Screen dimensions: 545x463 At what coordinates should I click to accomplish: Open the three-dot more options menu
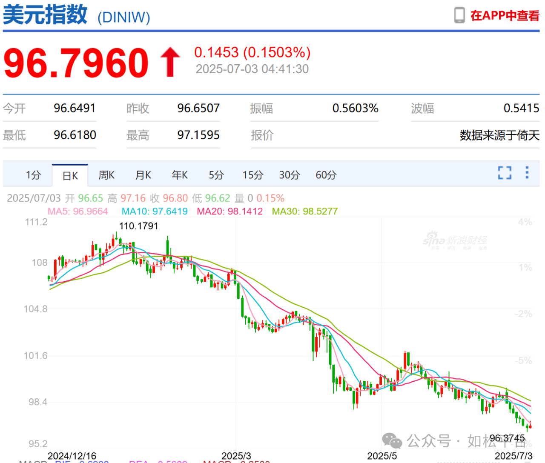527,172
